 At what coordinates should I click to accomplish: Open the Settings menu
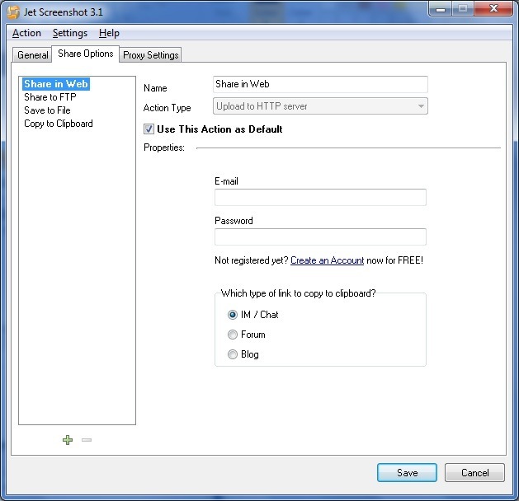[70, 33]
